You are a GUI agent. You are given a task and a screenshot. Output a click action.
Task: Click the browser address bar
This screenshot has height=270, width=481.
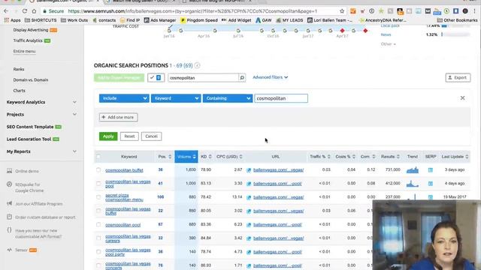[193, 11]
